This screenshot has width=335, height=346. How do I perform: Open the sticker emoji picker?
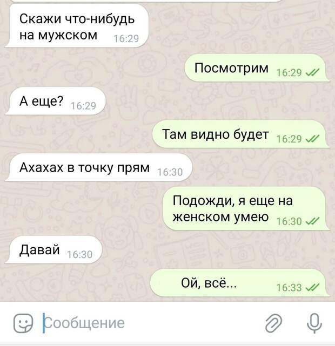[23, 323]
